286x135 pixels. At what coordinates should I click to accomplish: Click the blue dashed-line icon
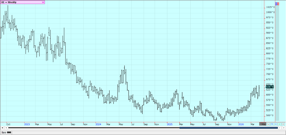coord(276,124)
